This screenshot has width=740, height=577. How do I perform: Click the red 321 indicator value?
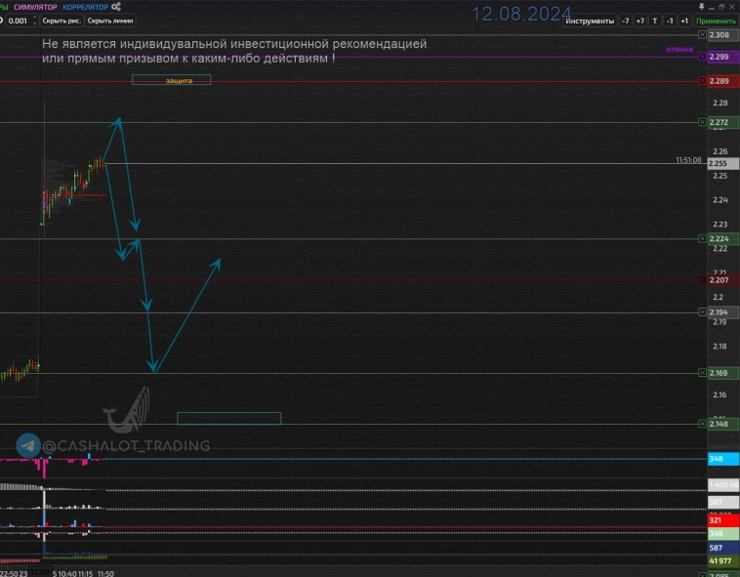coord(723,520)
